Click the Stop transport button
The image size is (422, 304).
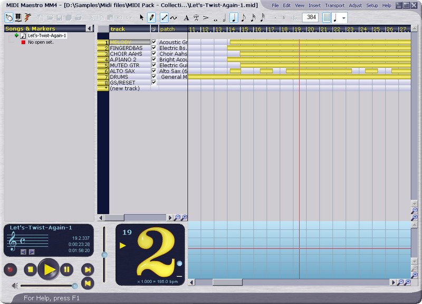point(31,270)
